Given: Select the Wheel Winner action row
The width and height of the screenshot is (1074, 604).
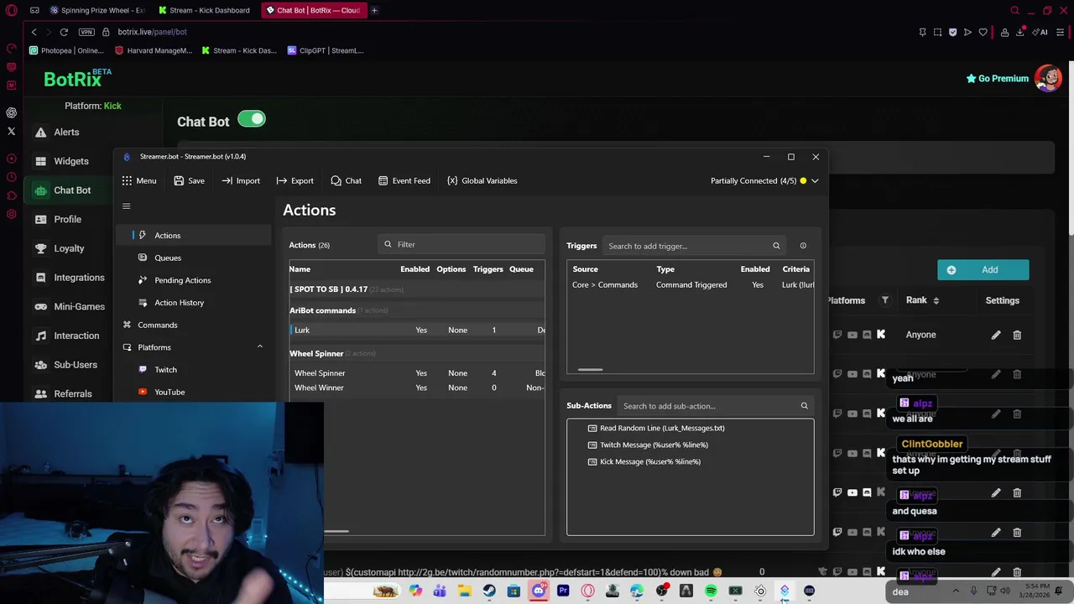Looking at the screenshot, I should coord(417,388).
